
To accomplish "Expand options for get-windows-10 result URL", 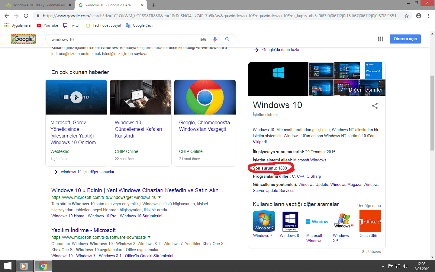I will pos(159,197).
